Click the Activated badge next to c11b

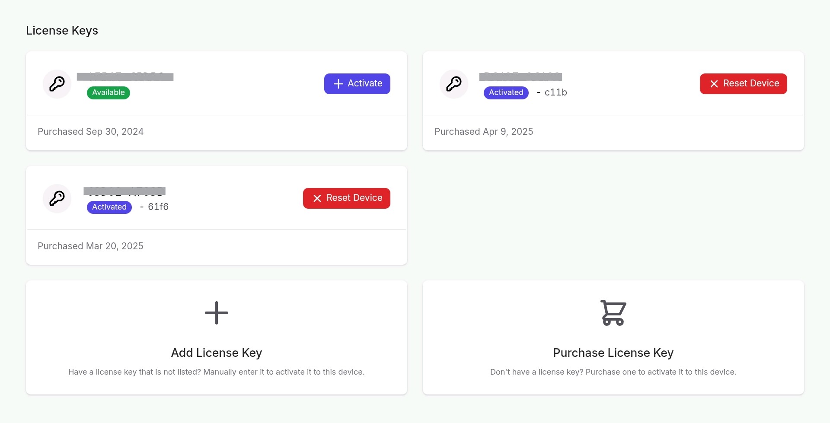(506, 92)
